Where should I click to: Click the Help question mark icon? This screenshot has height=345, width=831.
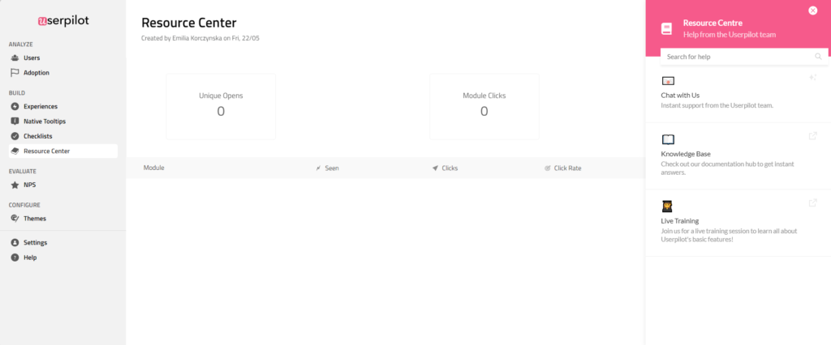coord(15,258)
